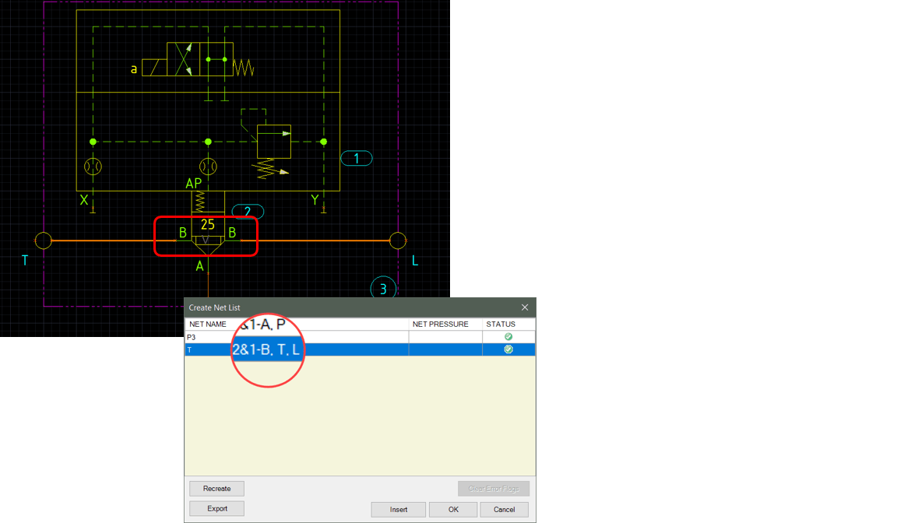Select the T port connection circle

[x=44, y=240]
